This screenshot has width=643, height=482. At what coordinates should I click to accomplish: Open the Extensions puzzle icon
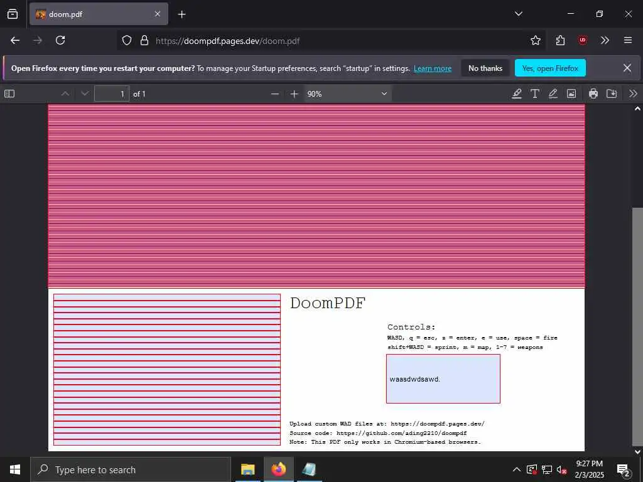pyautogui.click(x=560, y=40)
